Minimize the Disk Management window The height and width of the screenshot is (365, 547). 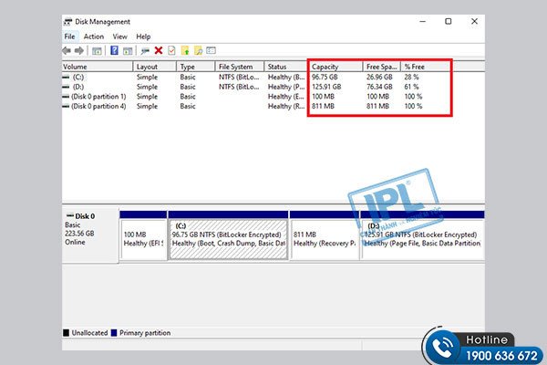[x=422, y=22]
